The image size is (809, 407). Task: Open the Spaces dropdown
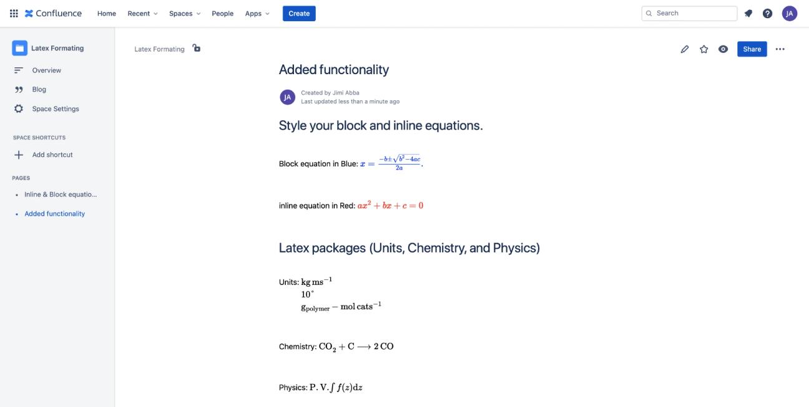(x=184, y=12)
